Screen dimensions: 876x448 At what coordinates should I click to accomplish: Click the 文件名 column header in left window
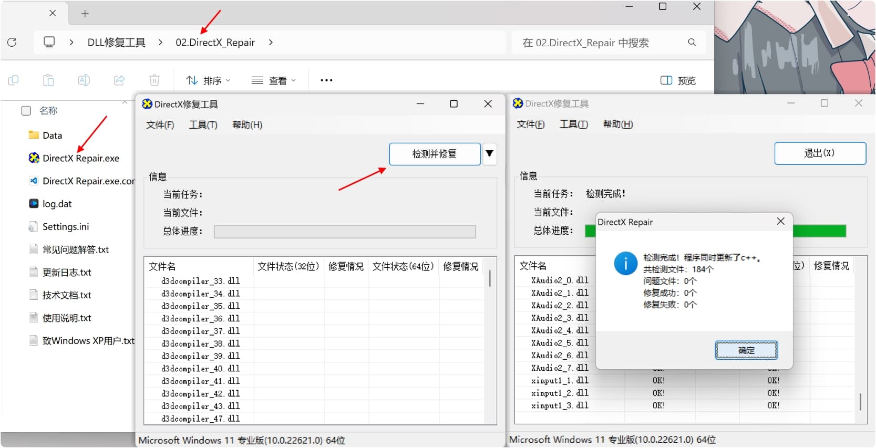tap(199, 267)
